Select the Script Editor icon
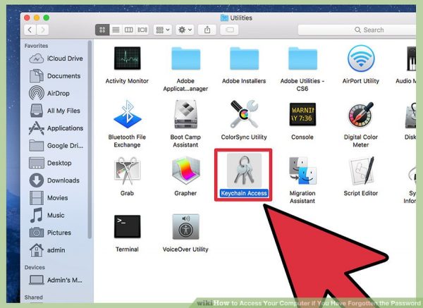Viewport: 423px width, 308px height. 362,171
